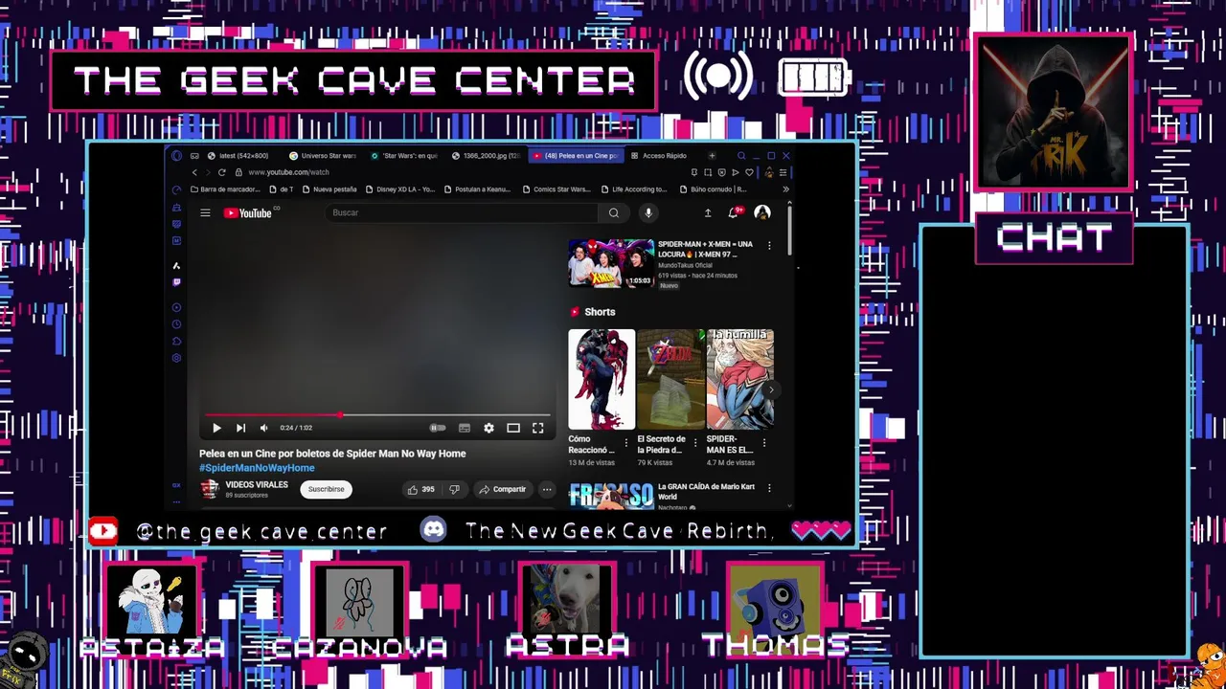
Task: Seek on the red video progress bar
Action: pos(376,415)
